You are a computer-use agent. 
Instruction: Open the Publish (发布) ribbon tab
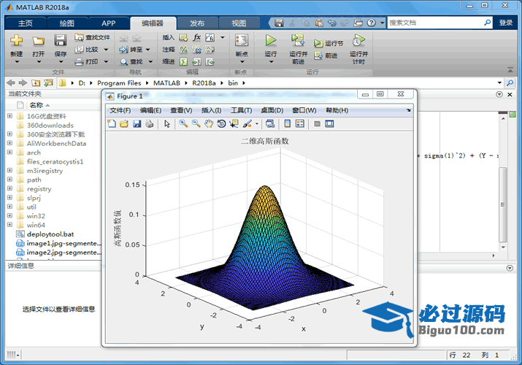(x=197, y=23)
